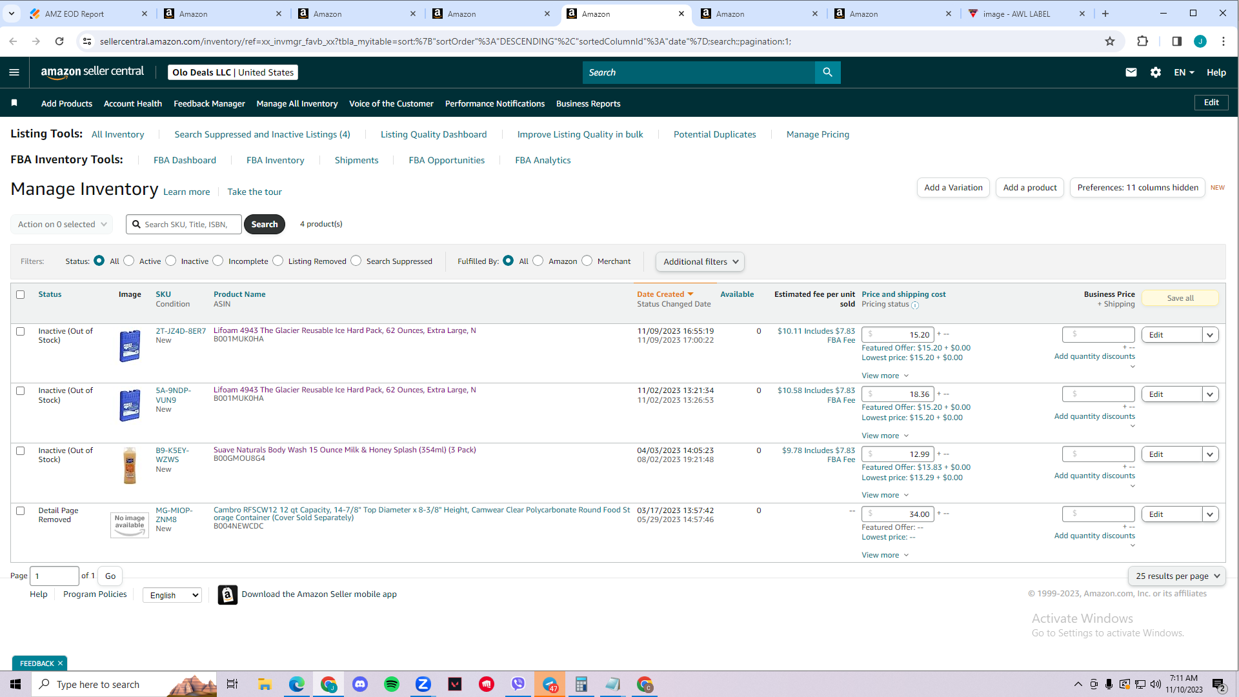Screen dimensions: 1239x697
Task: Reload the page
Action: click(59, 41)
